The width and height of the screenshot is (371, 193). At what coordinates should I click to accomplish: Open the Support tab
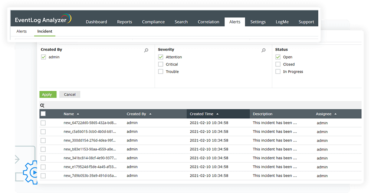pos(306,22)
